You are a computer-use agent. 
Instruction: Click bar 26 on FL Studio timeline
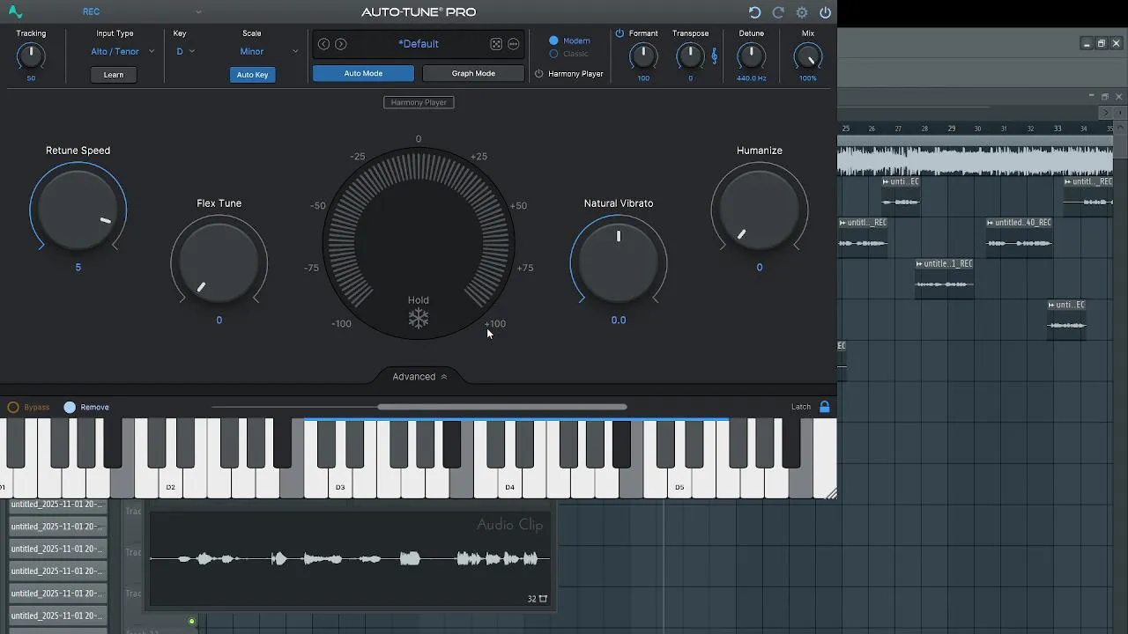872,129
